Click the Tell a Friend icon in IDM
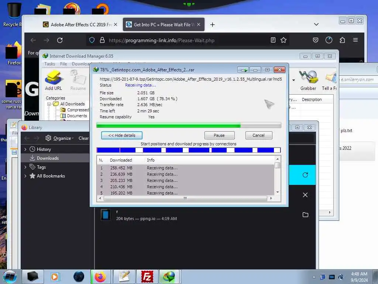378x284 pixels. [x=330, y=80]
